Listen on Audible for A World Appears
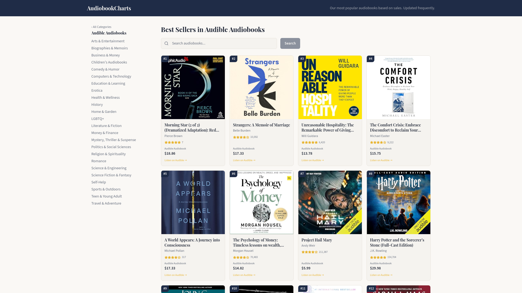Screen dimensions: 522x293 [x=176, y=275]
